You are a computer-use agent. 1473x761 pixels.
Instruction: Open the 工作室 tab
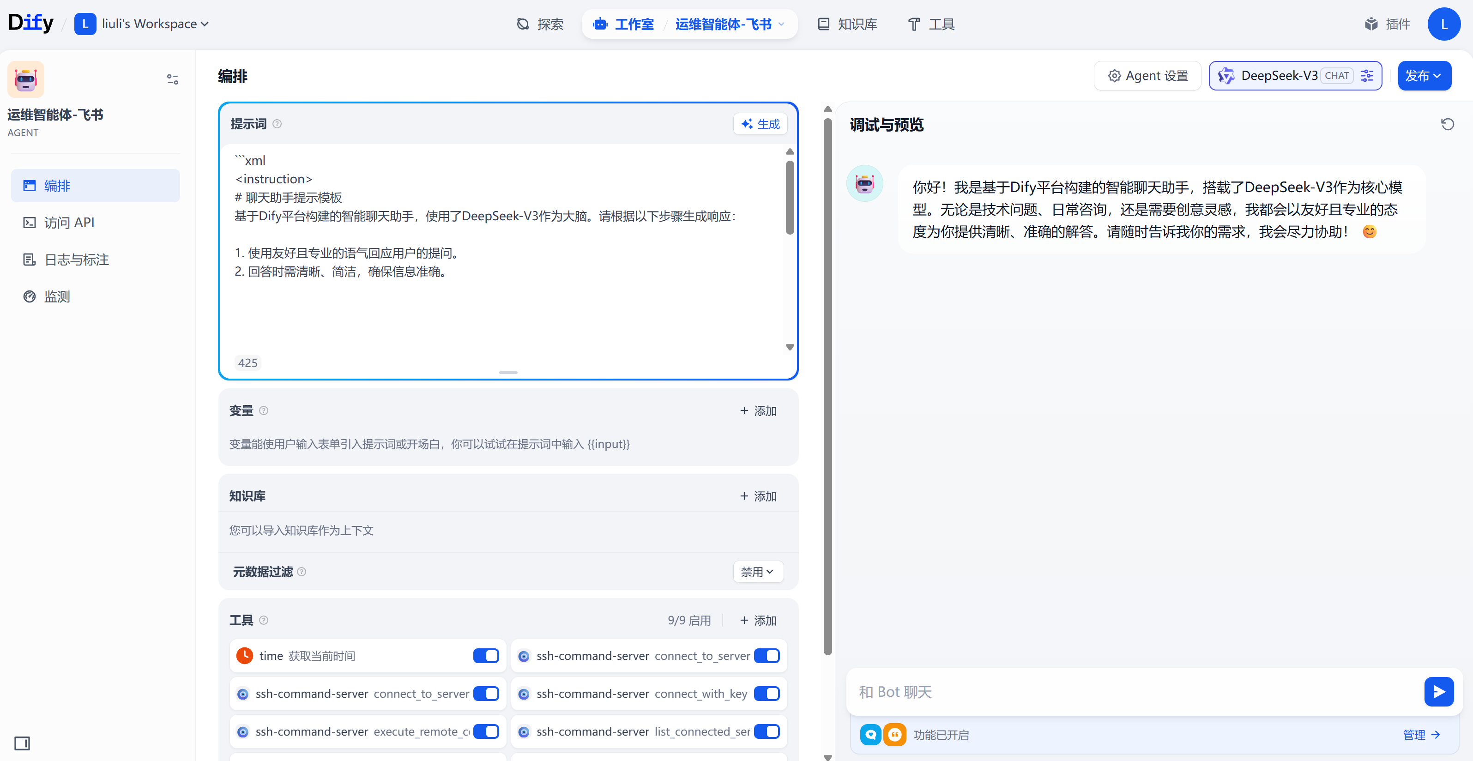pyautogui.click(x=623, y=24)
